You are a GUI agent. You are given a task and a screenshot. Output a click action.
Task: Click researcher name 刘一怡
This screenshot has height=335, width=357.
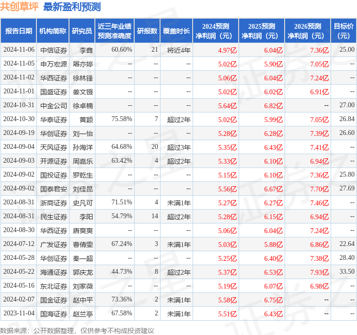(x=82, y=133)
